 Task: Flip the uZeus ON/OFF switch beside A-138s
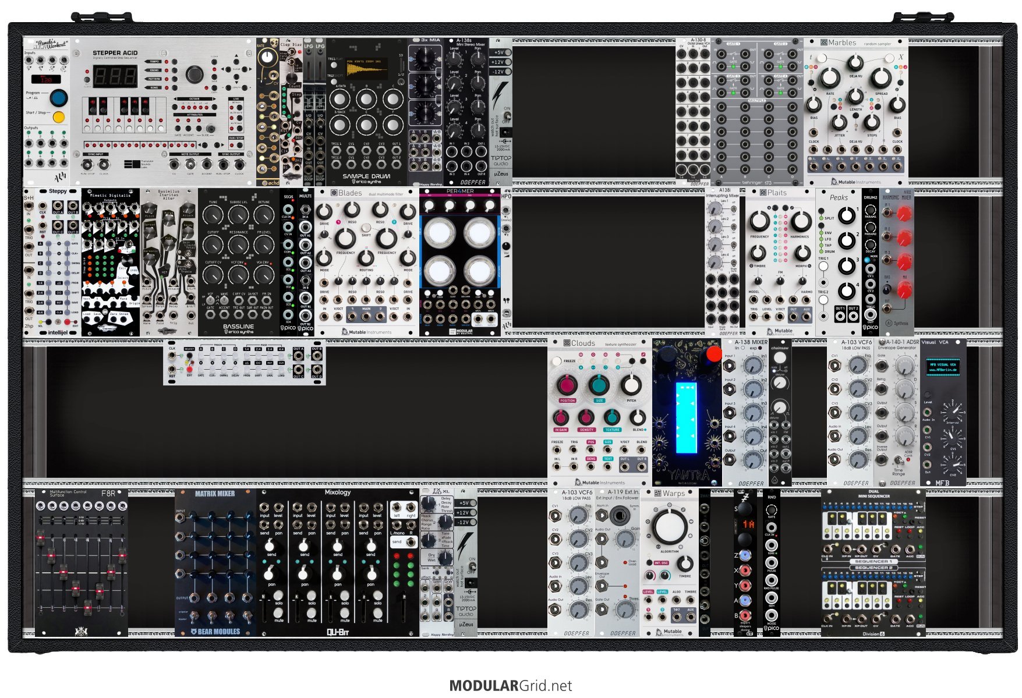point(507,116)
